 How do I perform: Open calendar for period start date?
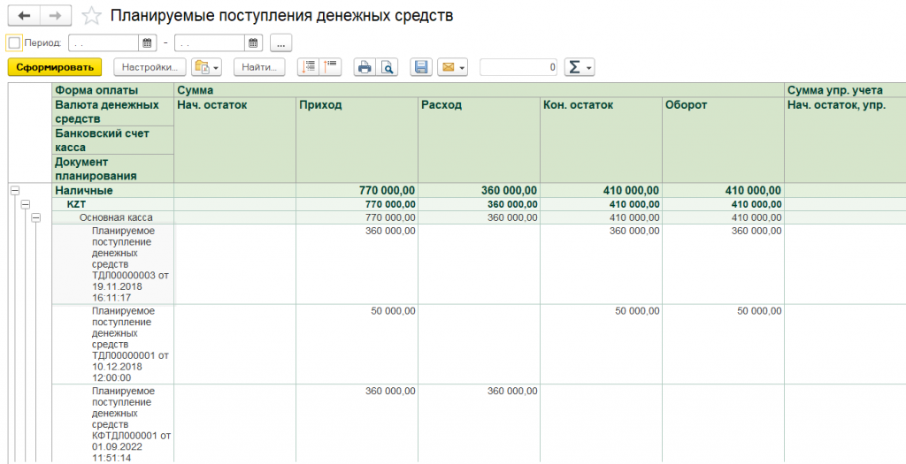click(x=147, y=42)
